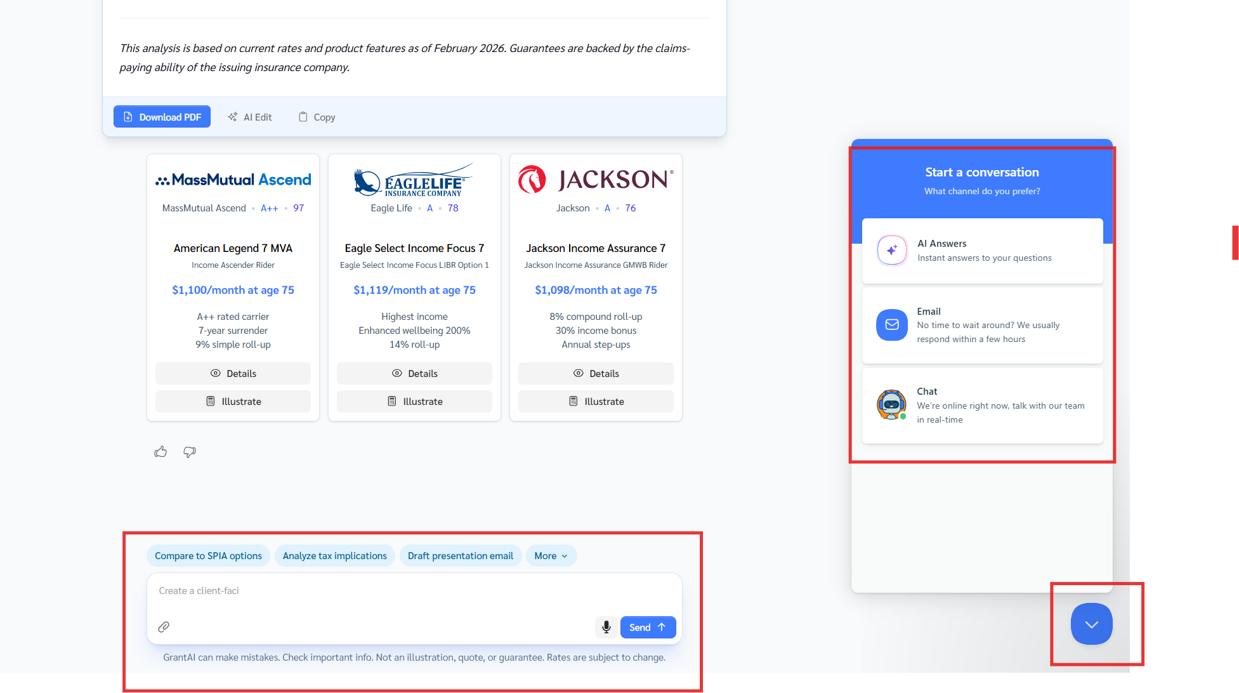Screen dimensions: 1239x693
Task: Open Chat with the robot avatar
Action: point(891,405)
